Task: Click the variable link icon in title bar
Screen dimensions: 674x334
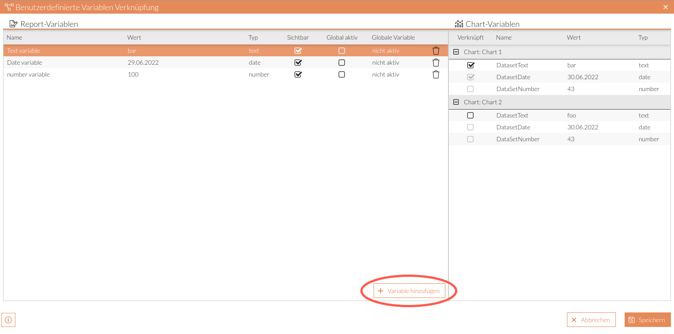Action: point(9,7)
